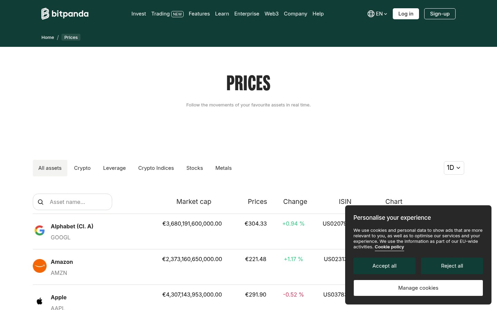497x310 pixels.
Task: Click Alphabet market cap €3,680,191,600,000.00
Action: pyautogui.click(x=192, y=224)
